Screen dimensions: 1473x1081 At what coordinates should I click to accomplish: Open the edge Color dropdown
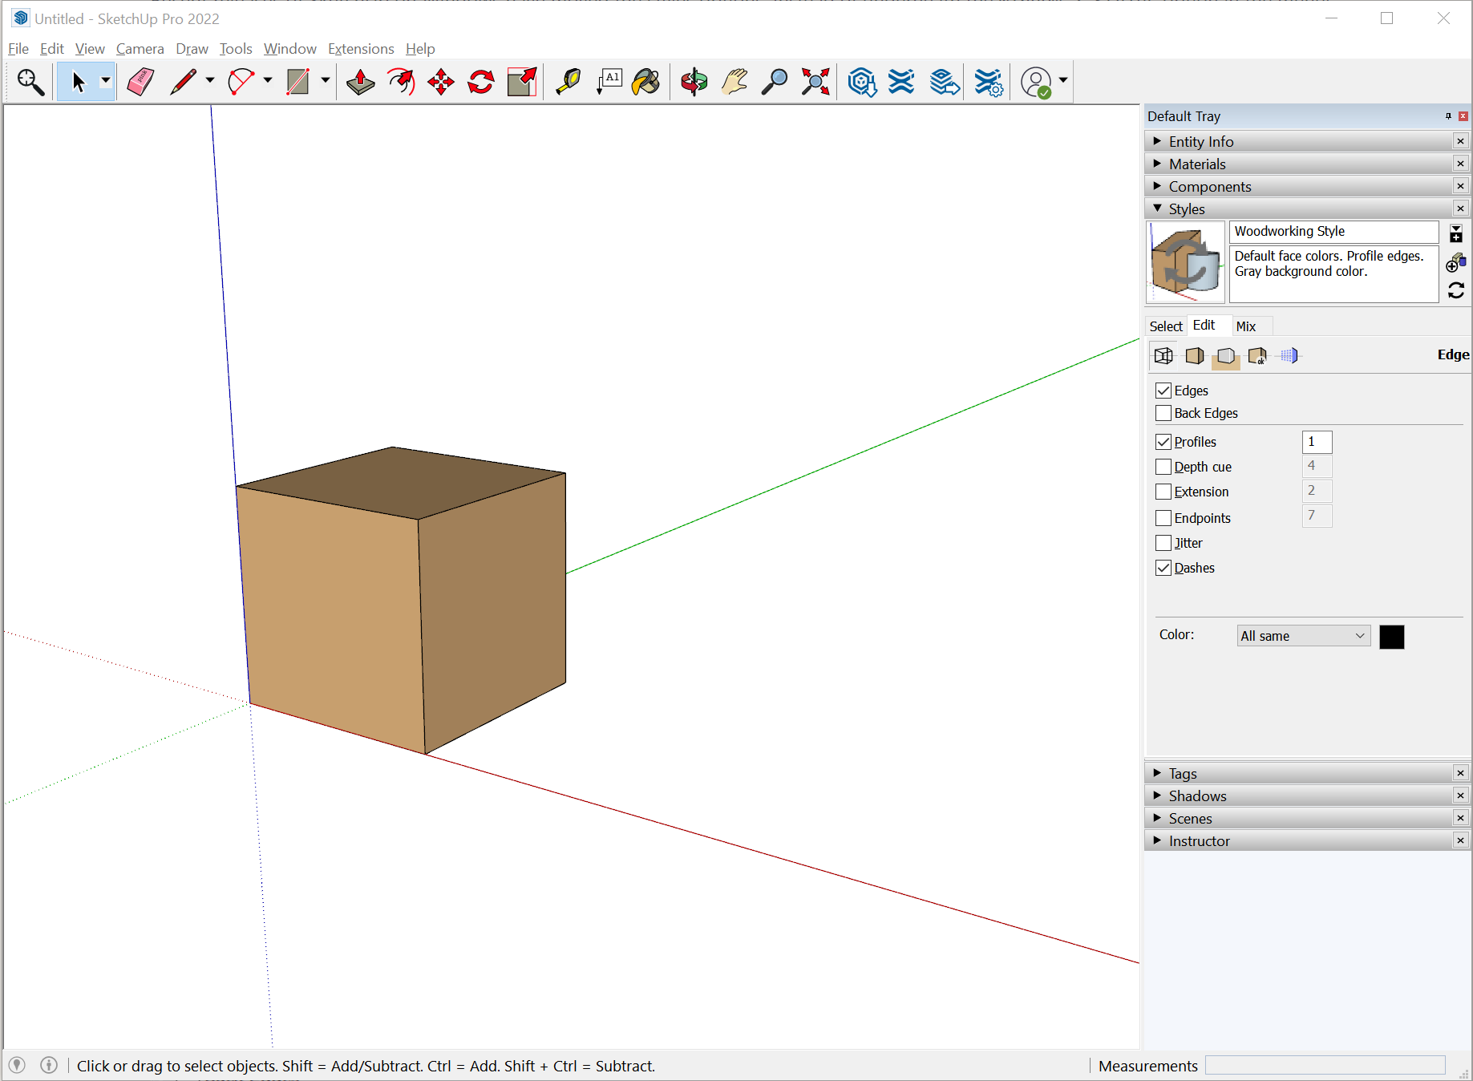[x=1303, y=636]
